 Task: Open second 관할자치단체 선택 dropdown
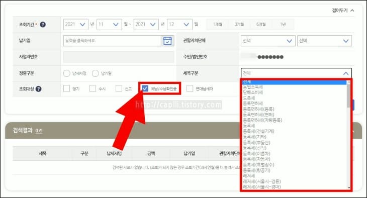click(x=324, y=41)
